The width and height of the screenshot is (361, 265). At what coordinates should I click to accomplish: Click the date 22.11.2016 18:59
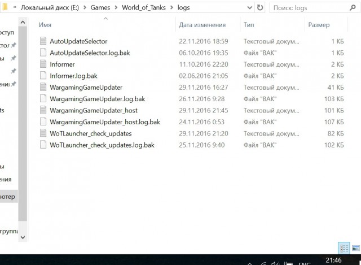coord(204,41)
